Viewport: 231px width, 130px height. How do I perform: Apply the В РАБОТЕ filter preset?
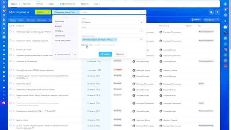[58, 26]
